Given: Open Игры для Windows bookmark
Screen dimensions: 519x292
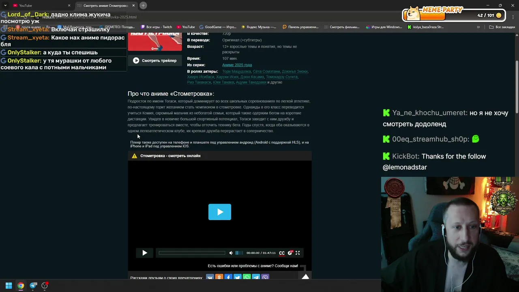Looking at the screenshot, I should [384, 27].
